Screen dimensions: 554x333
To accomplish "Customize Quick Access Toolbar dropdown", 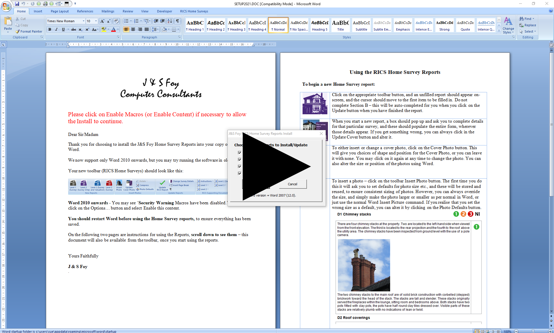I will pos(75,4).
